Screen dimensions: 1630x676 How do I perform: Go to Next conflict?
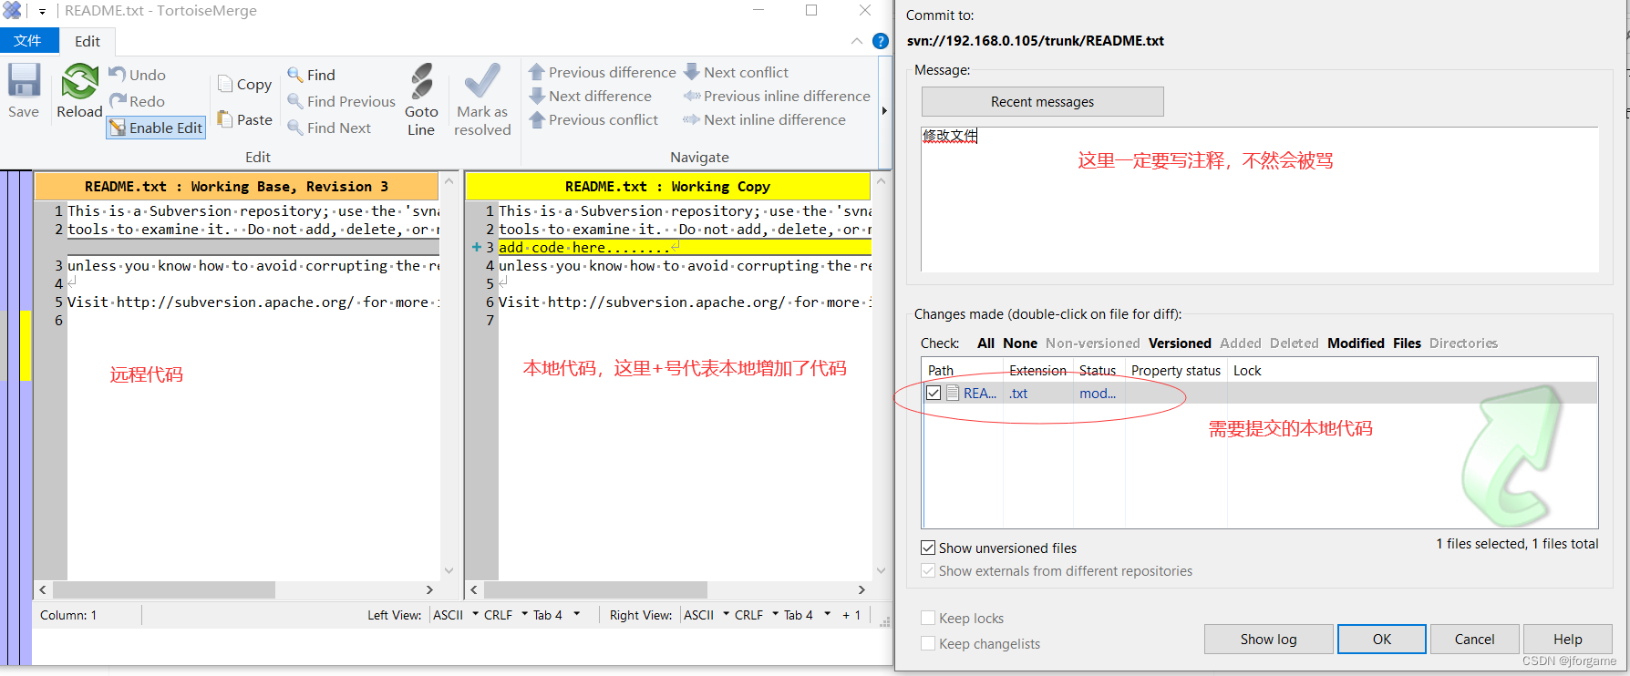tap(737, 72)
